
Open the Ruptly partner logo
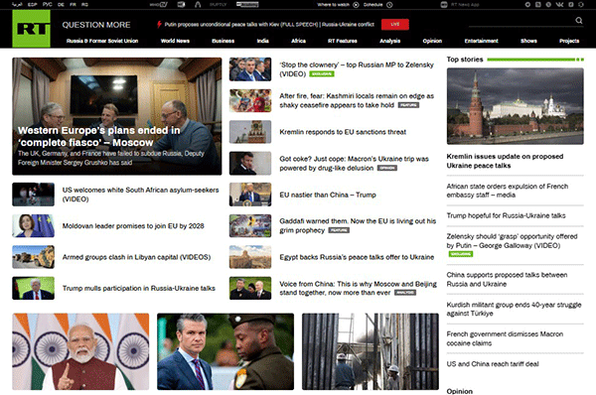point(218,5)
